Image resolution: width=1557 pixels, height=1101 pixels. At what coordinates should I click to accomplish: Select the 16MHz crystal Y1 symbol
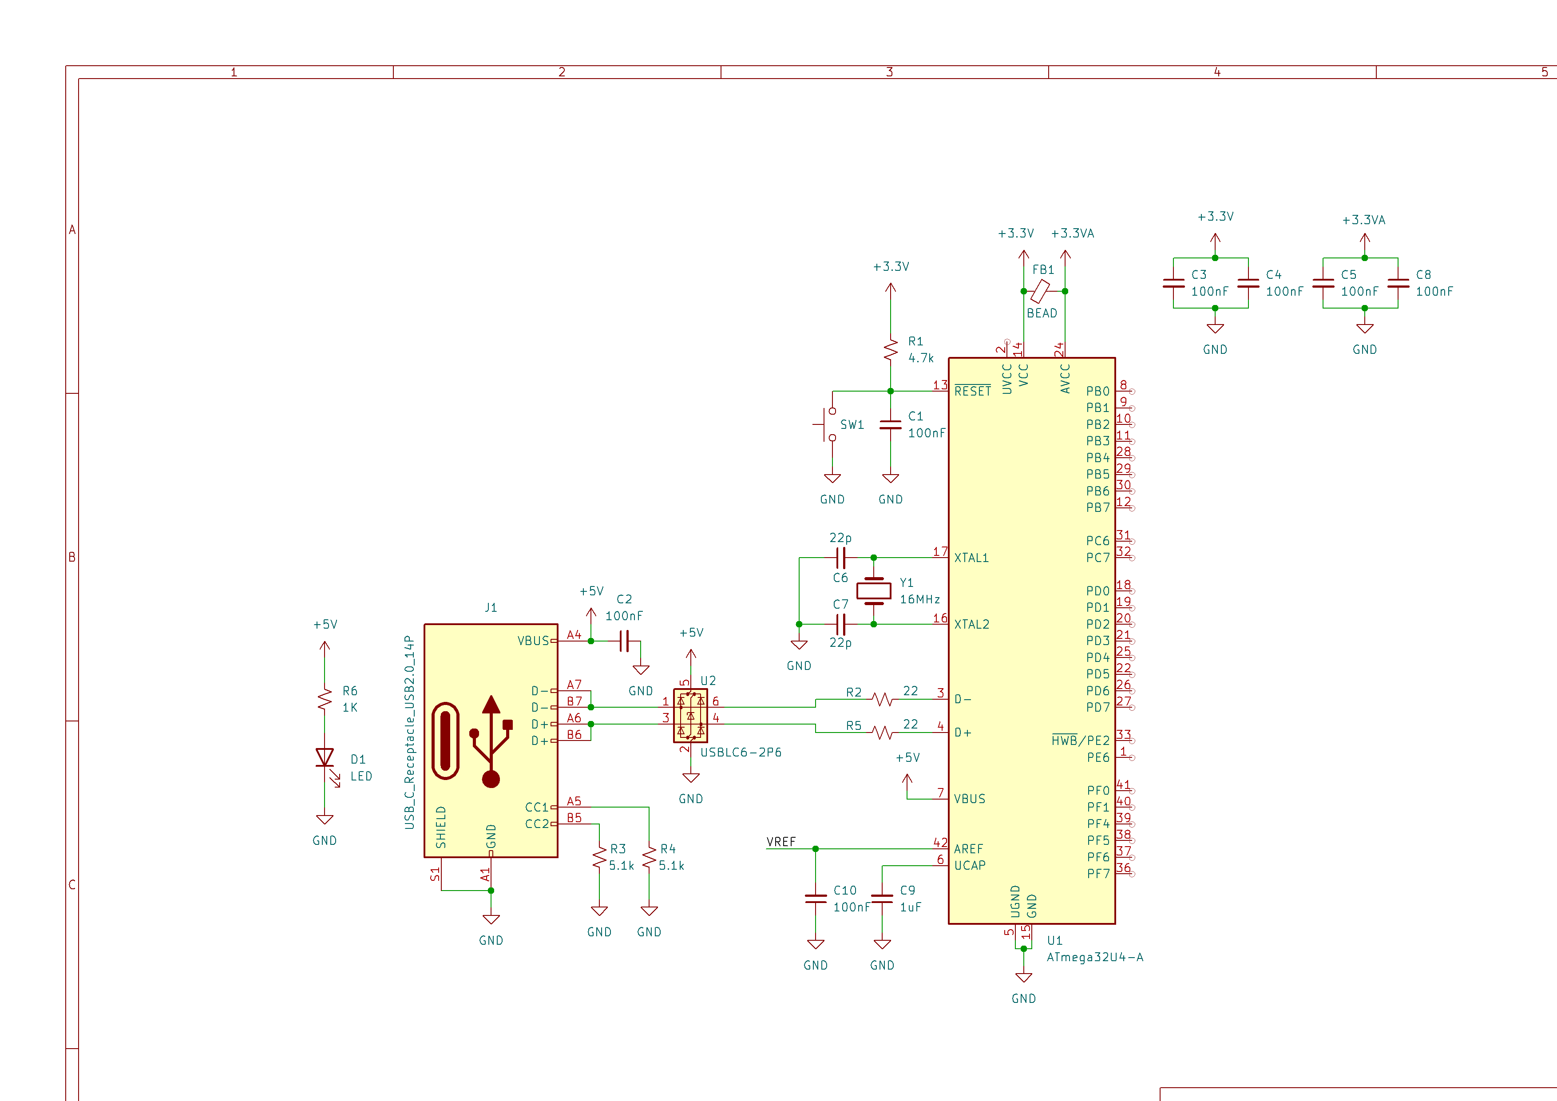click(873, 590)
